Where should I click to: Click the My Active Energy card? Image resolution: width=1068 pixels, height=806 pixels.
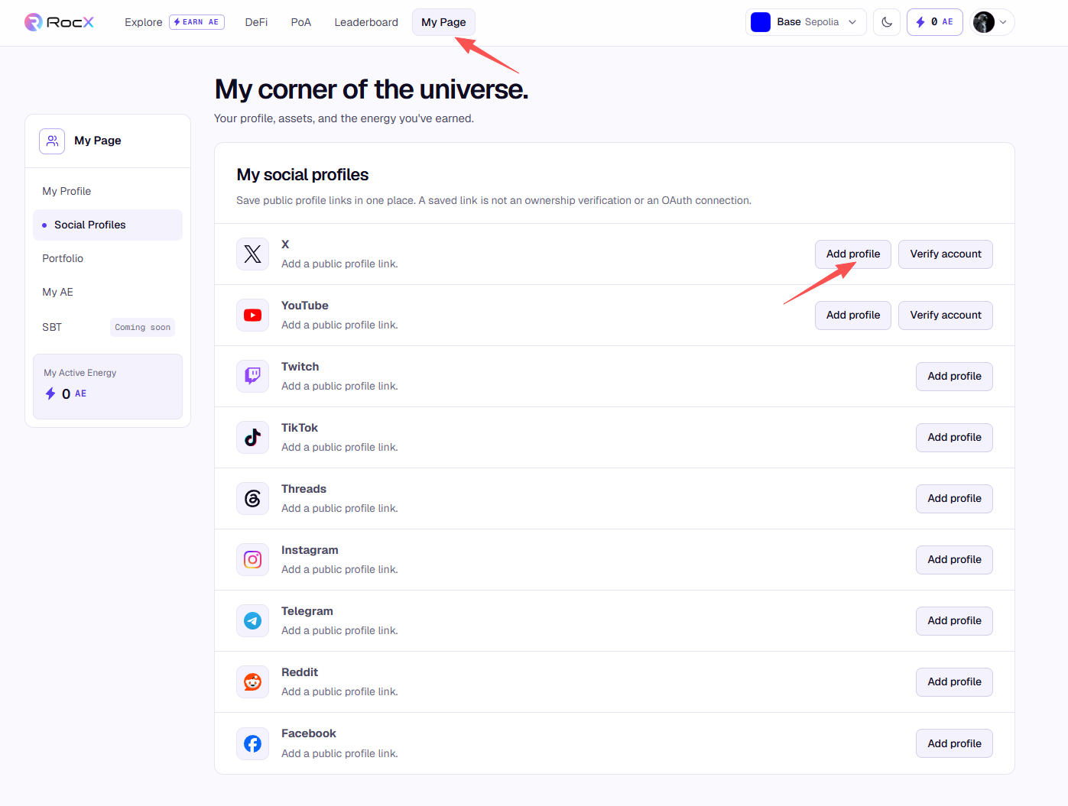click(x=108, y=387)
